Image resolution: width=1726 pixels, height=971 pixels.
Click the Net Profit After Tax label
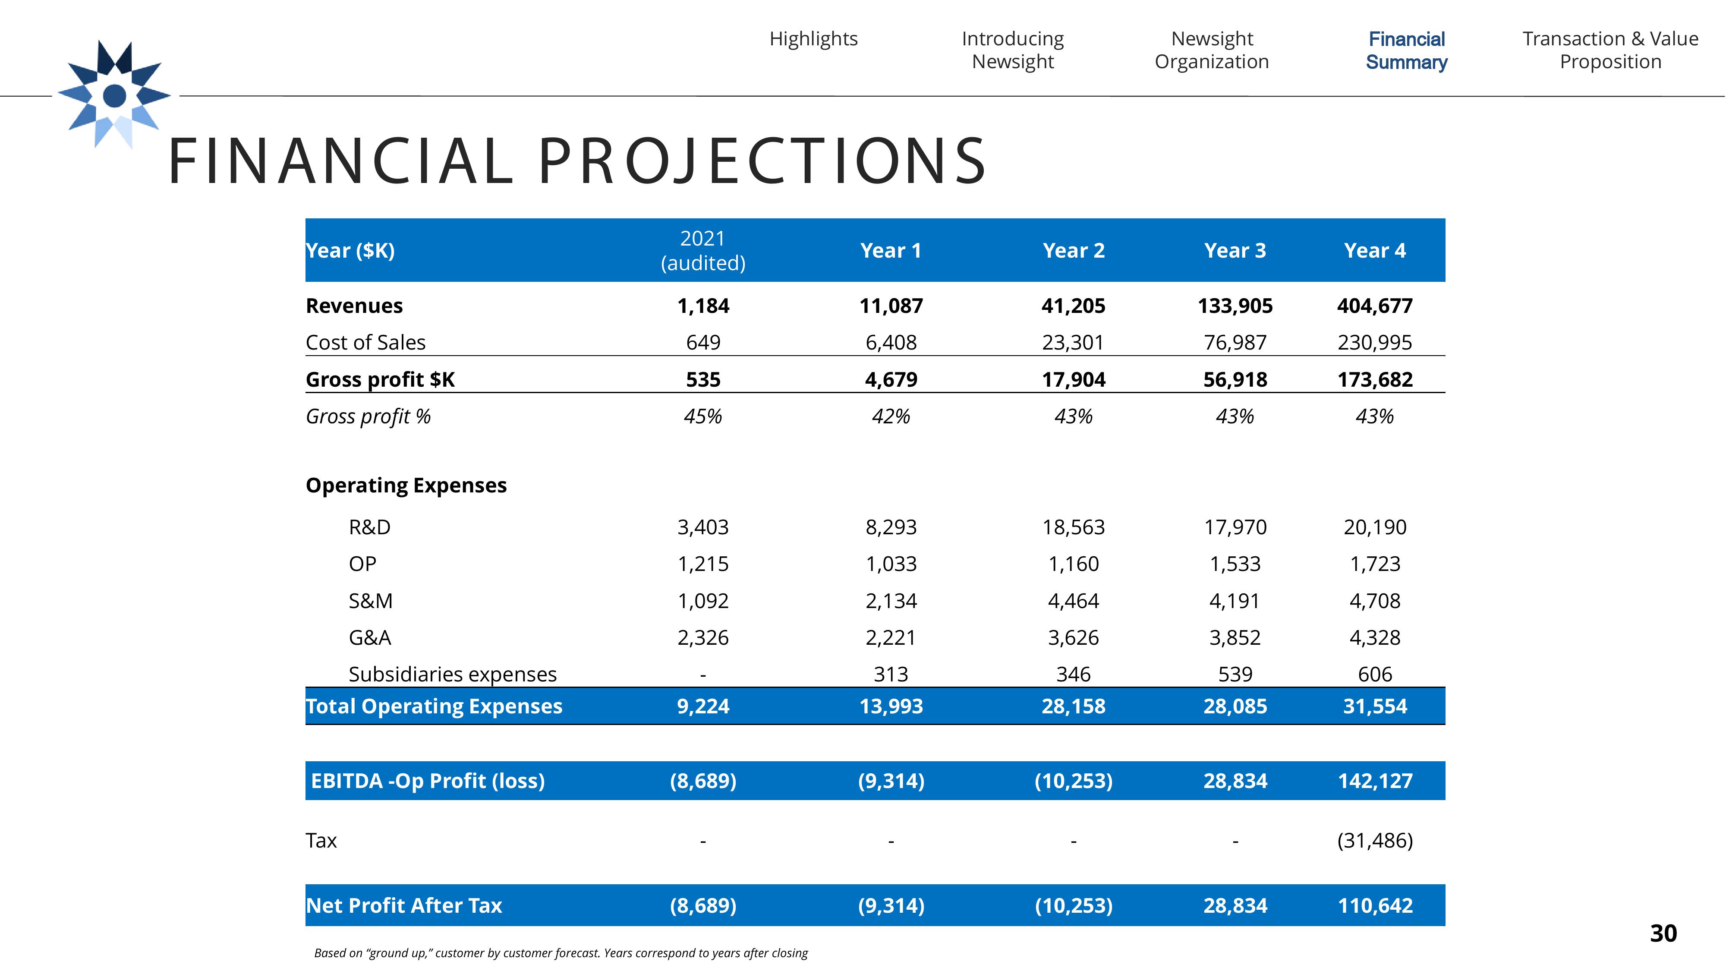(403, 905)
